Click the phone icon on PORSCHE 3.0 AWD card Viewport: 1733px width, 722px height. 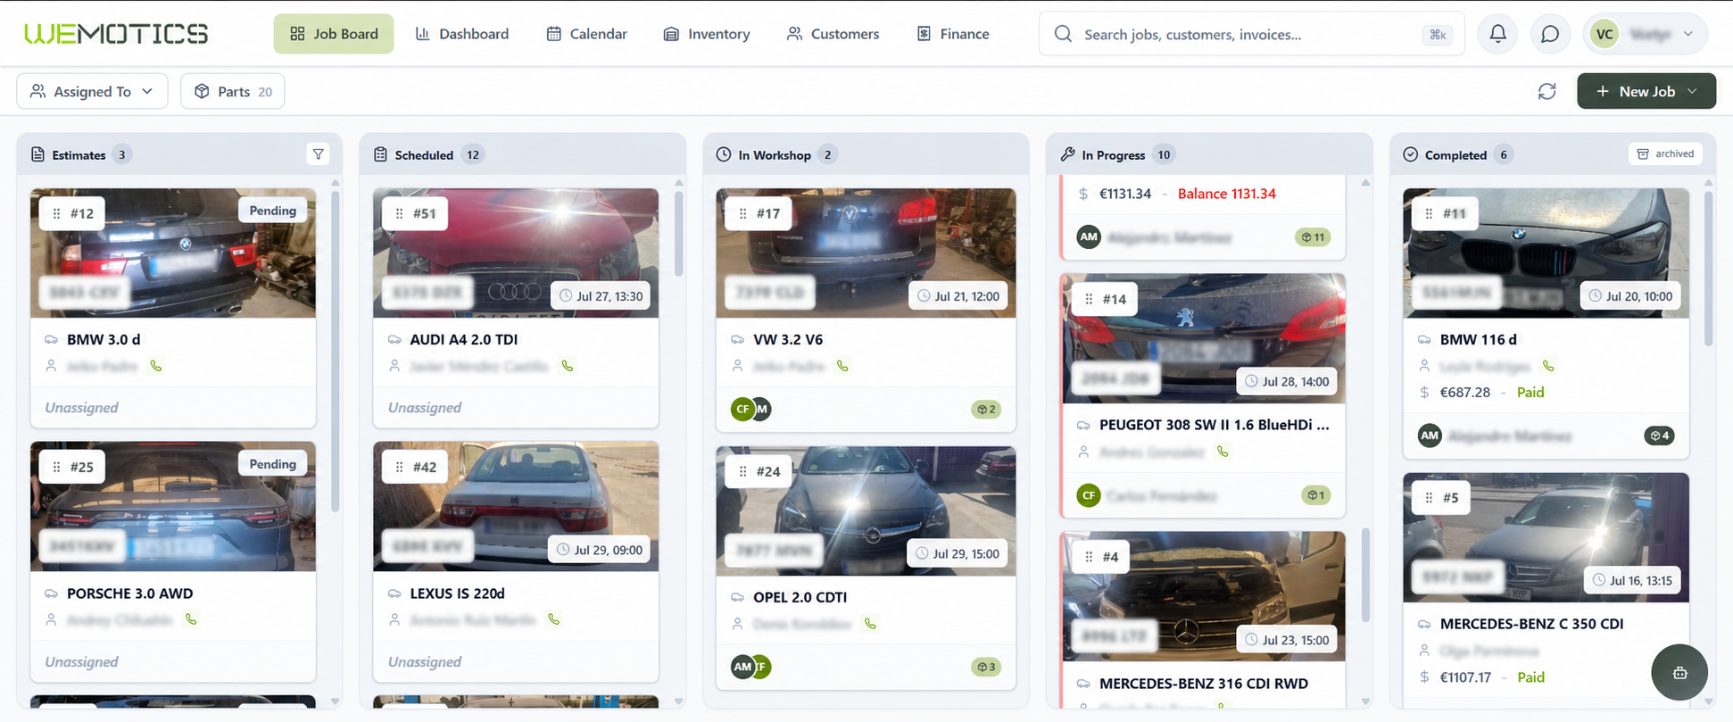(x=191, y=619)
